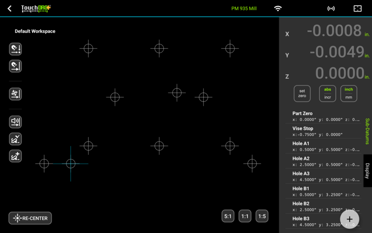Open the Sub-Datums side tab
The image size is (372, 233).
click(x=367, y=131)
